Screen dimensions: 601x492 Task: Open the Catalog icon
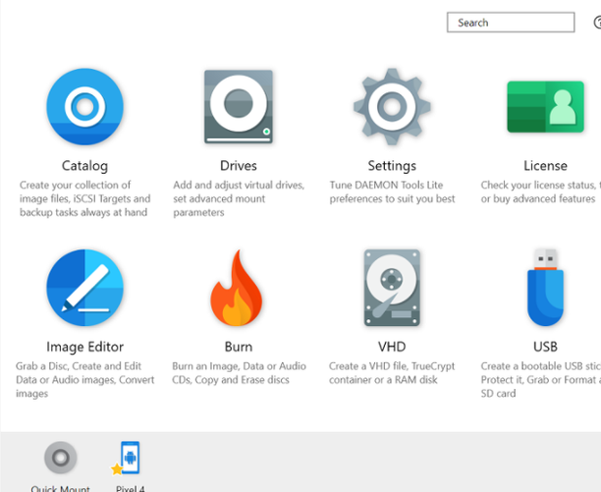(85, 108)
